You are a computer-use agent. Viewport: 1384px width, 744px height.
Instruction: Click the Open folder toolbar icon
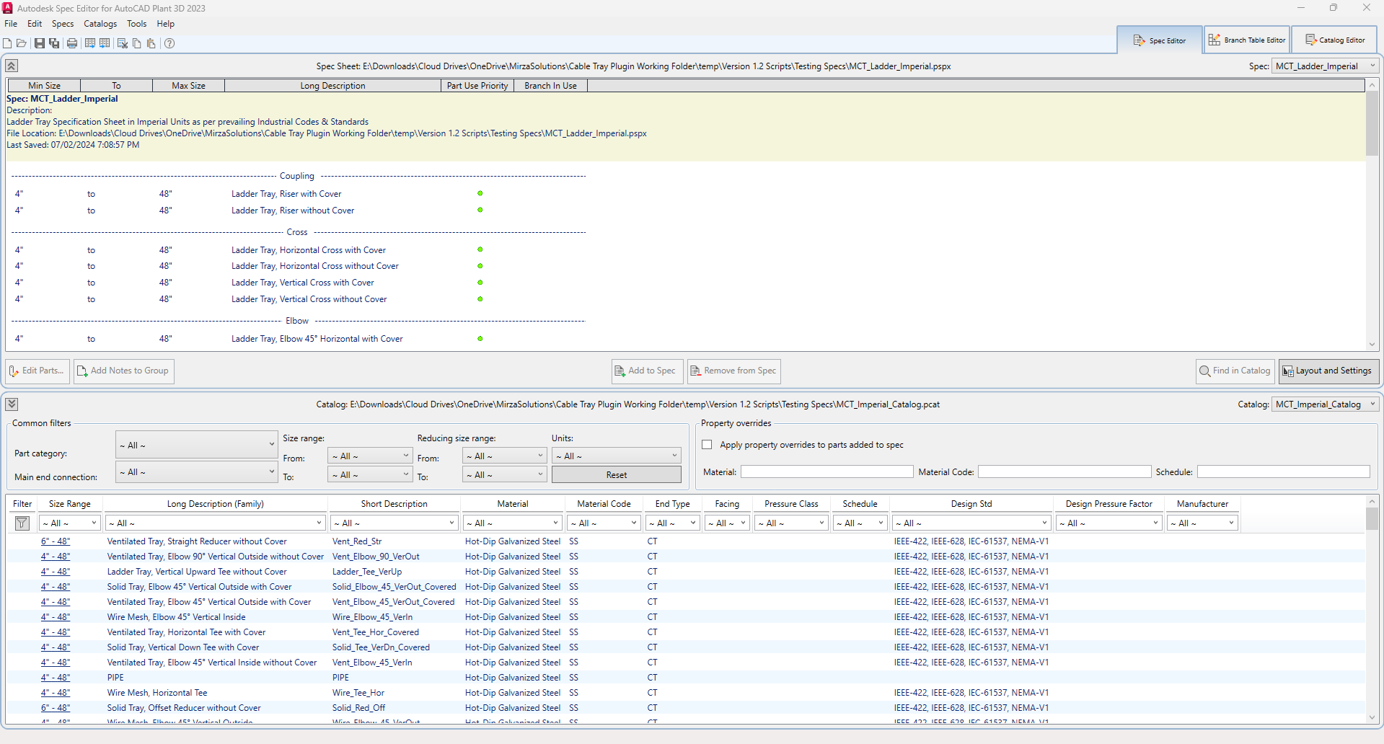22,43
